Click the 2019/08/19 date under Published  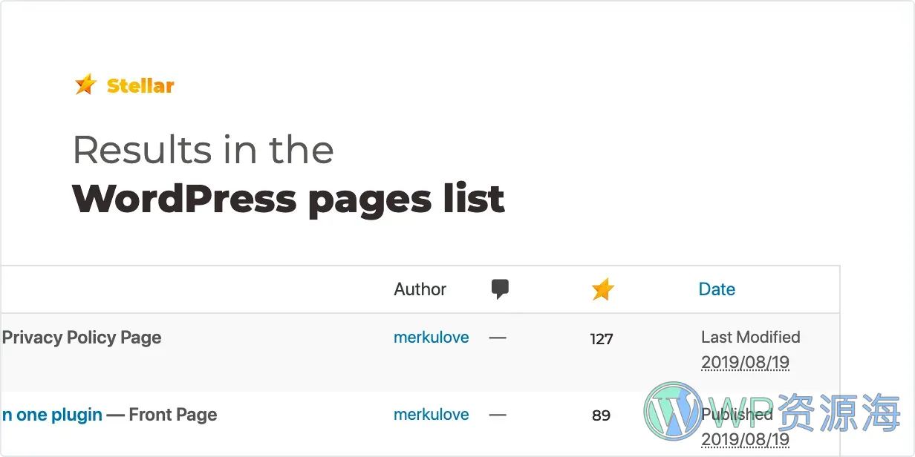[745, 440]
